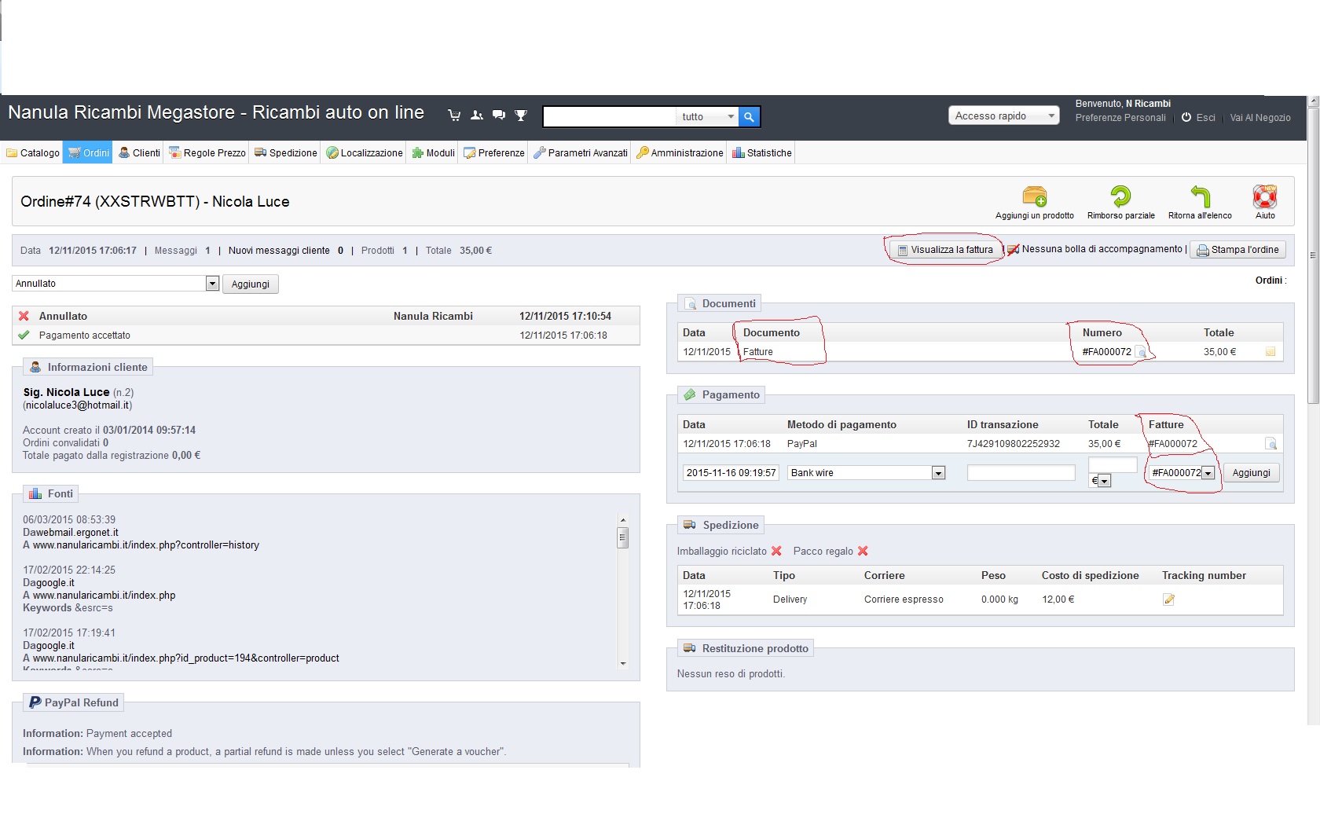The width and height of the screenshot is (1320, 825).
Task: Click the Rimborso parziale toolbar icon
Action: (x=1121, y=196)
